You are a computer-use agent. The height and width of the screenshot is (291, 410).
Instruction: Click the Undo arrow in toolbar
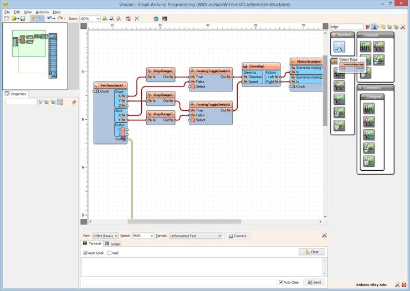[x=50, y=18]
